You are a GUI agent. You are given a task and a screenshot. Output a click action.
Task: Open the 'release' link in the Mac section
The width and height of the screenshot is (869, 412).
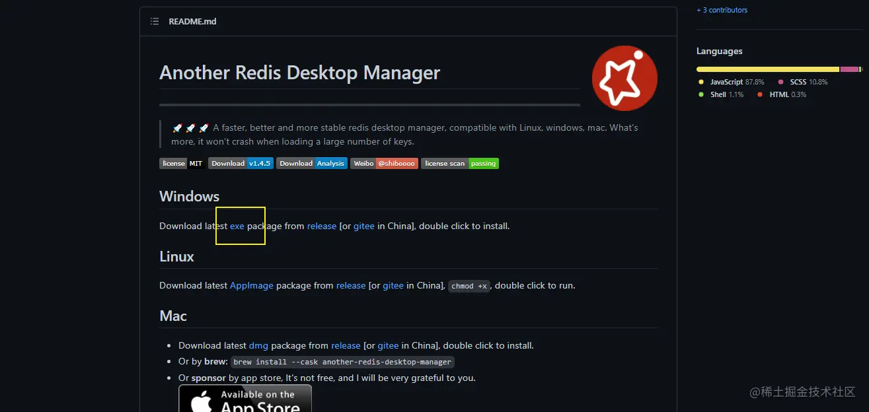(346, 345)
